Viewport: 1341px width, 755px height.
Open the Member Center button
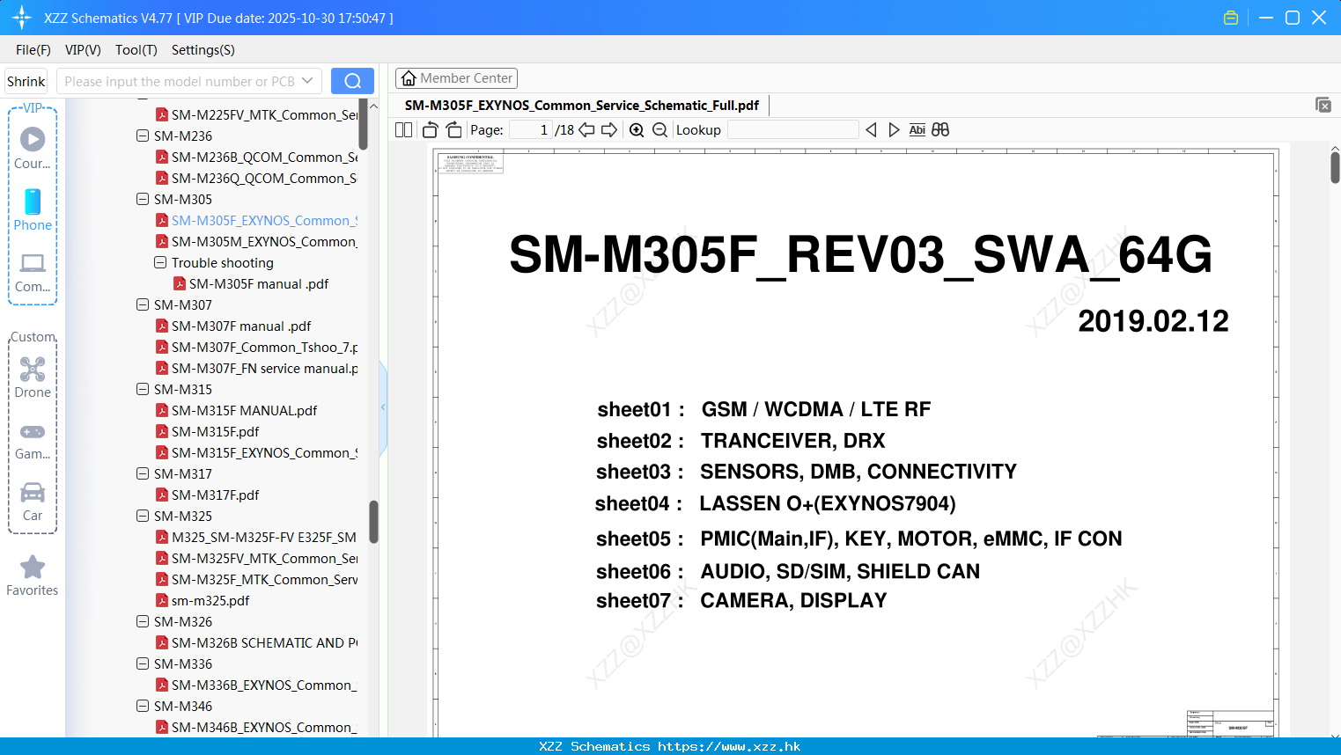[x=456, y=78]
